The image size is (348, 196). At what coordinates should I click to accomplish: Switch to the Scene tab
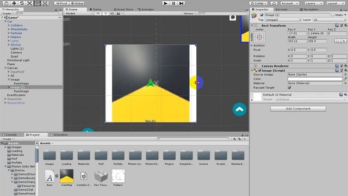point(73,9)
